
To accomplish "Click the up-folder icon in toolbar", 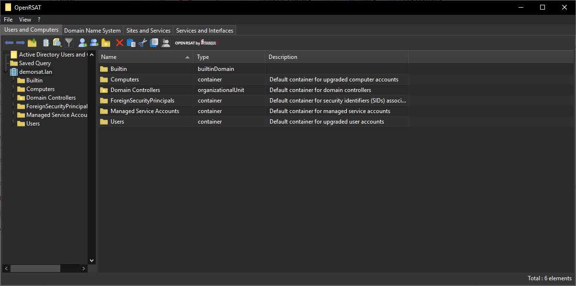I will coord(32,43).
